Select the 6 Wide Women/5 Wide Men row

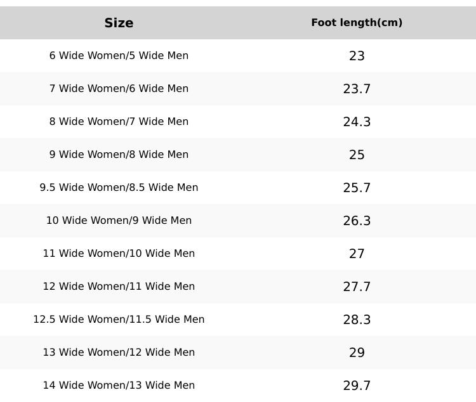tap(119, 56)
